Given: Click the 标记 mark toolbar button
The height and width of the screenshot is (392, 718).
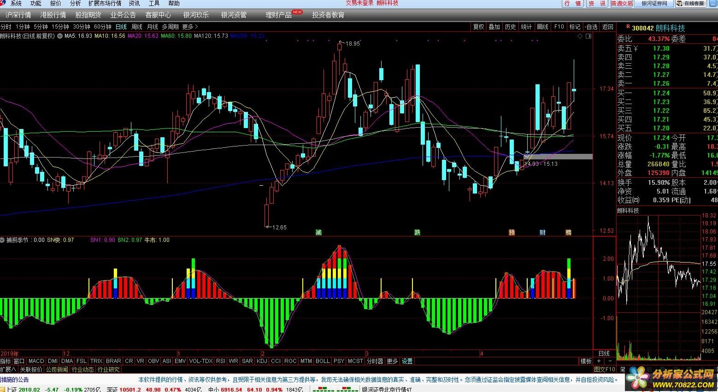Looking at the screenshot, I should pyautogui.click(x=575, y=27).
